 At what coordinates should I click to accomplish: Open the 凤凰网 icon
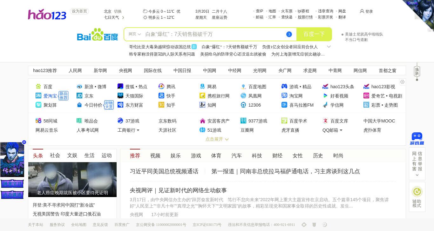coord(243,96)
